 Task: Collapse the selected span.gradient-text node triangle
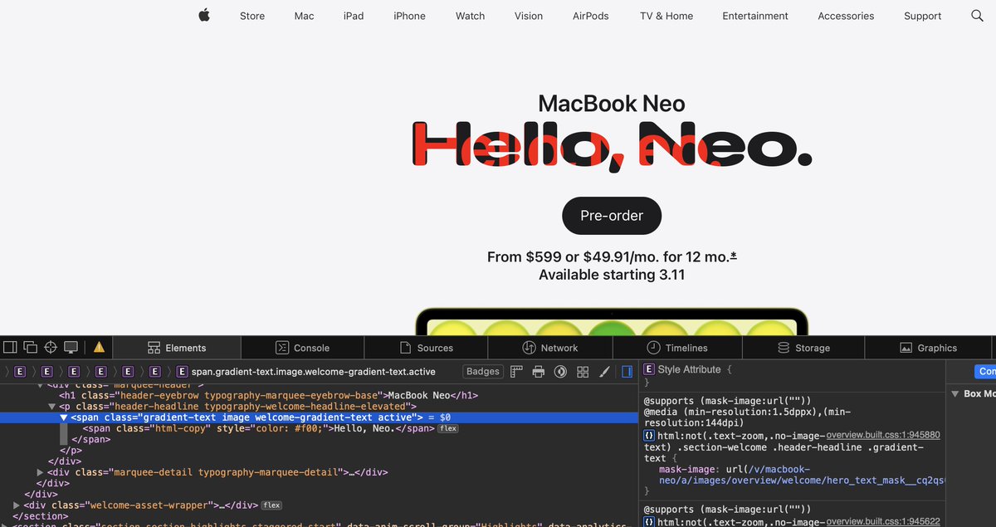pos(64,417)
